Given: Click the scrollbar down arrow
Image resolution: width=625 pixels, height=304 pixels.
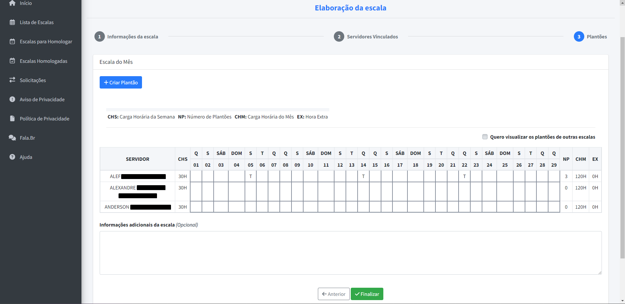Looking at the screenshot, I should [622, 301].
